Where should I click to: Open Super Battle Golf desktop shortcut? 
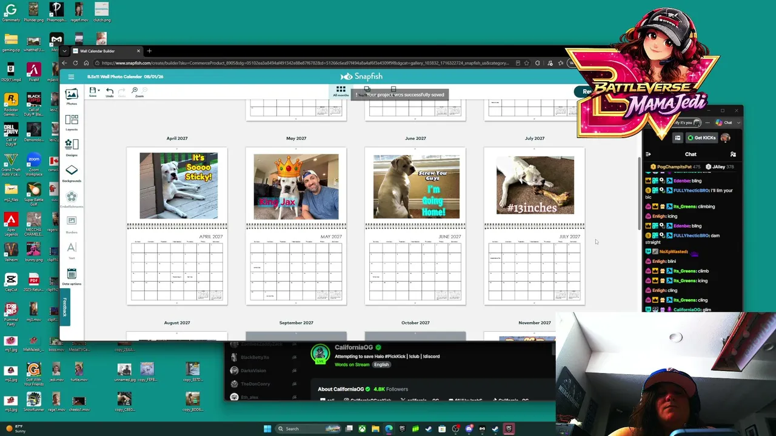(x=34, y=194)
